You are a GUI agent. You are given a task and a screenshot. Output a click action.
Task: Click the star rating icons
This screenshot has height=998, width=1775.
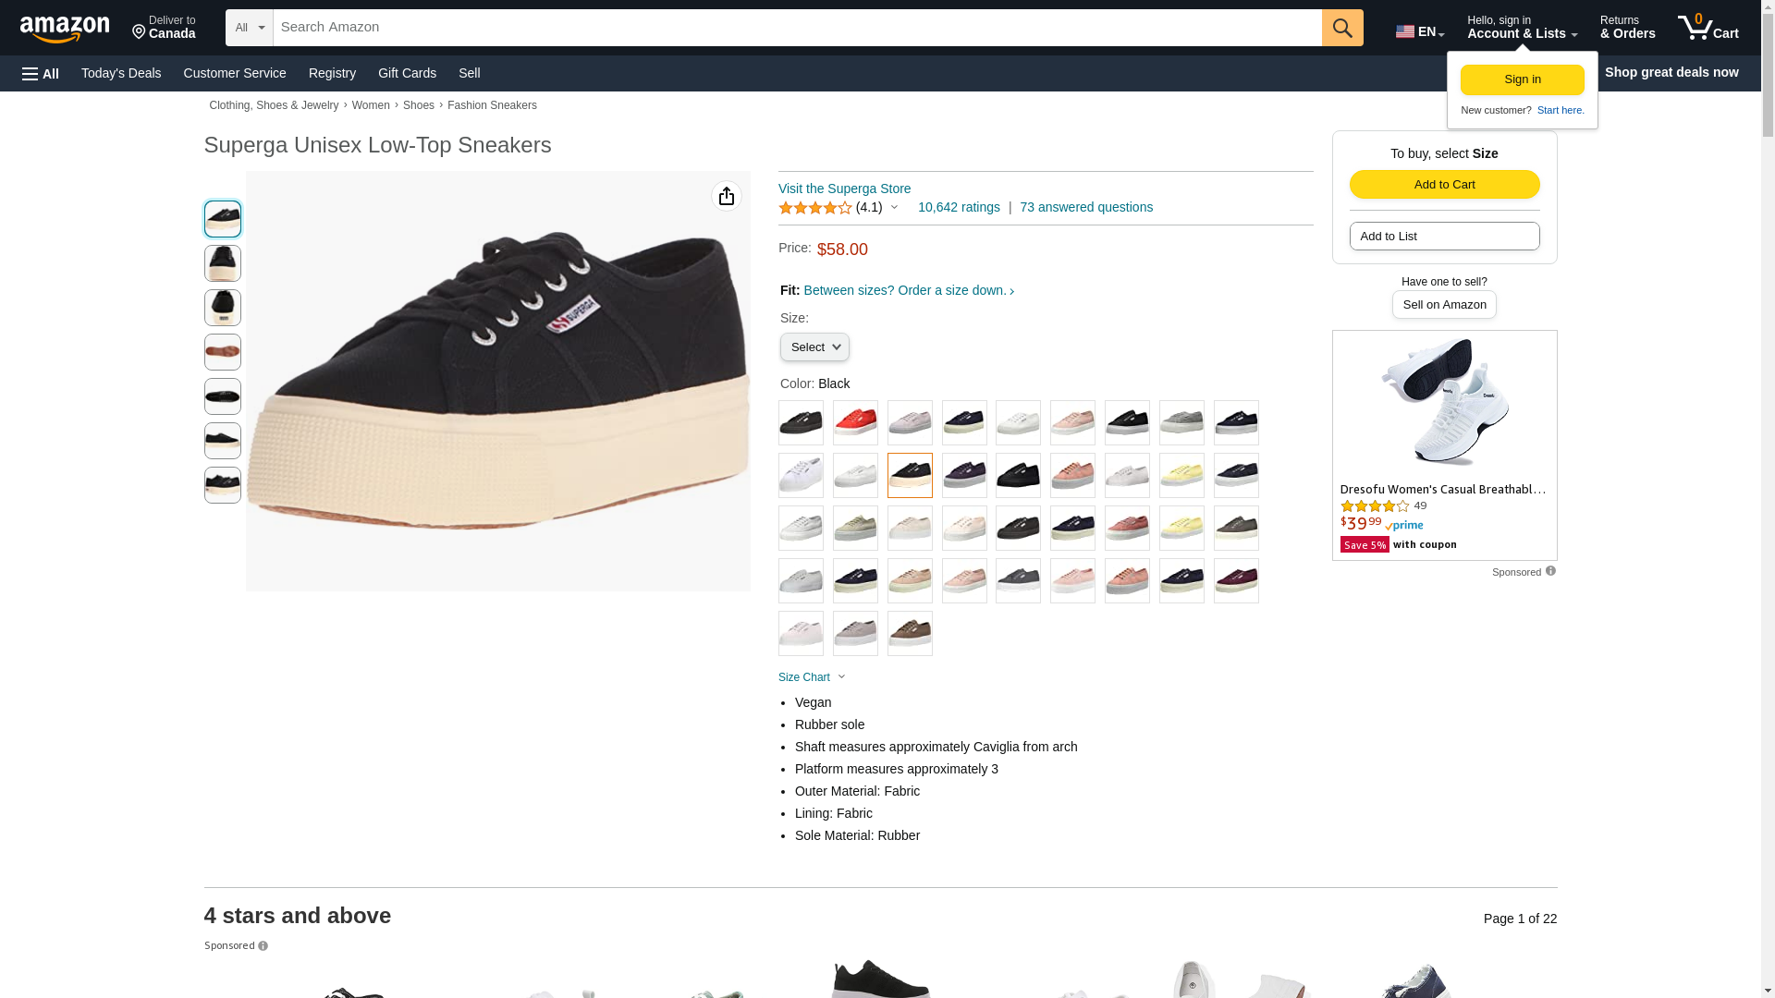point(815,208)
